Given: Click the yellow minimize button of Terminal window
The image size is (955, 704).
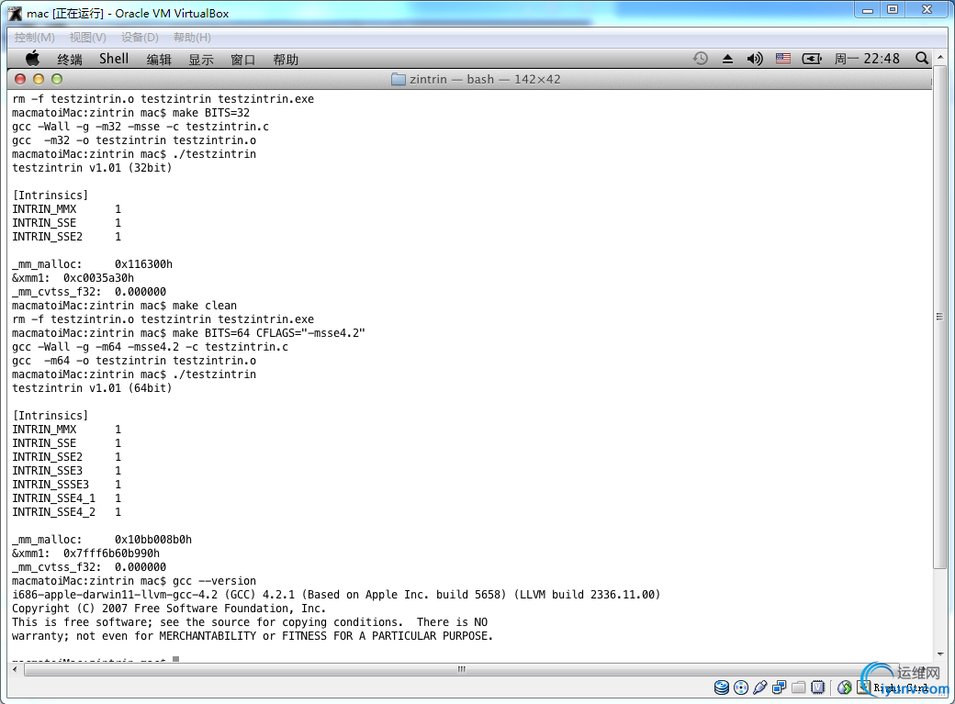Looking at the screenshot, I should (x=39, y=79).
